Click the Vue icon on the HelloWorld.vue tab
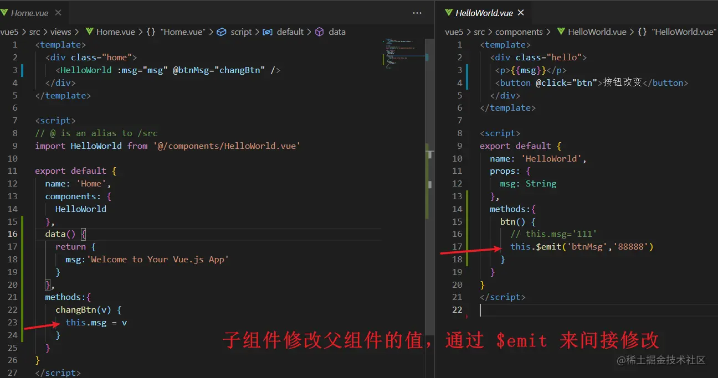Viewport: 718px width, 378px height. [448, 13]
